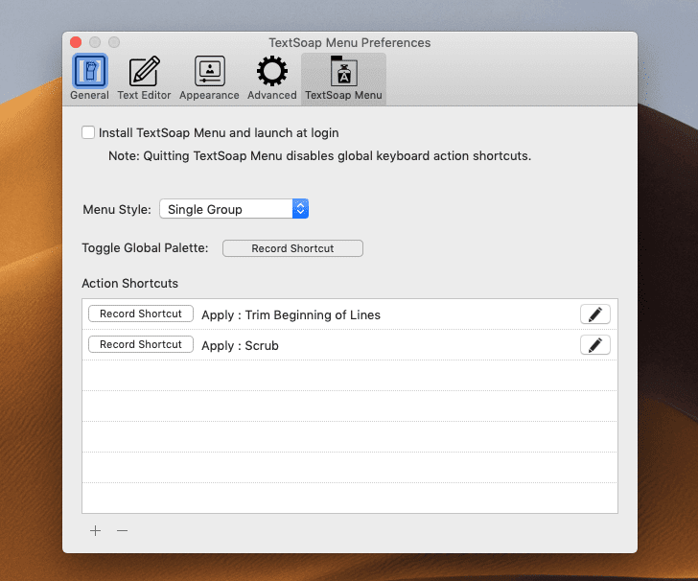Open the Text Editor preferences pane
Image resolution: width=698 pixels, height=581 pixels.
click(144, 78)
